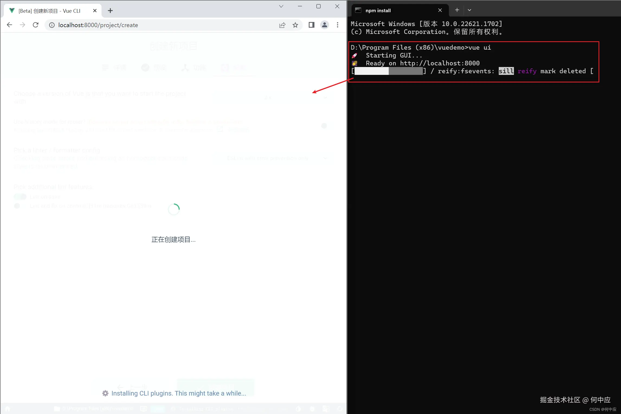Open the Chrome three-dot menu
This screenshot has height=414, width=621.
[337, 25]
